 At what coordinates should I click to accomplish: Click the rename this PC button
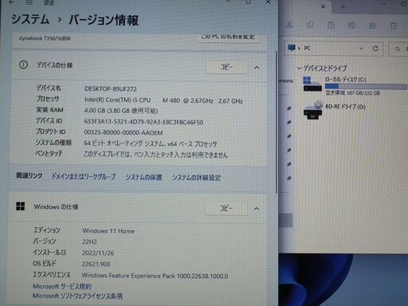(228, 37)
